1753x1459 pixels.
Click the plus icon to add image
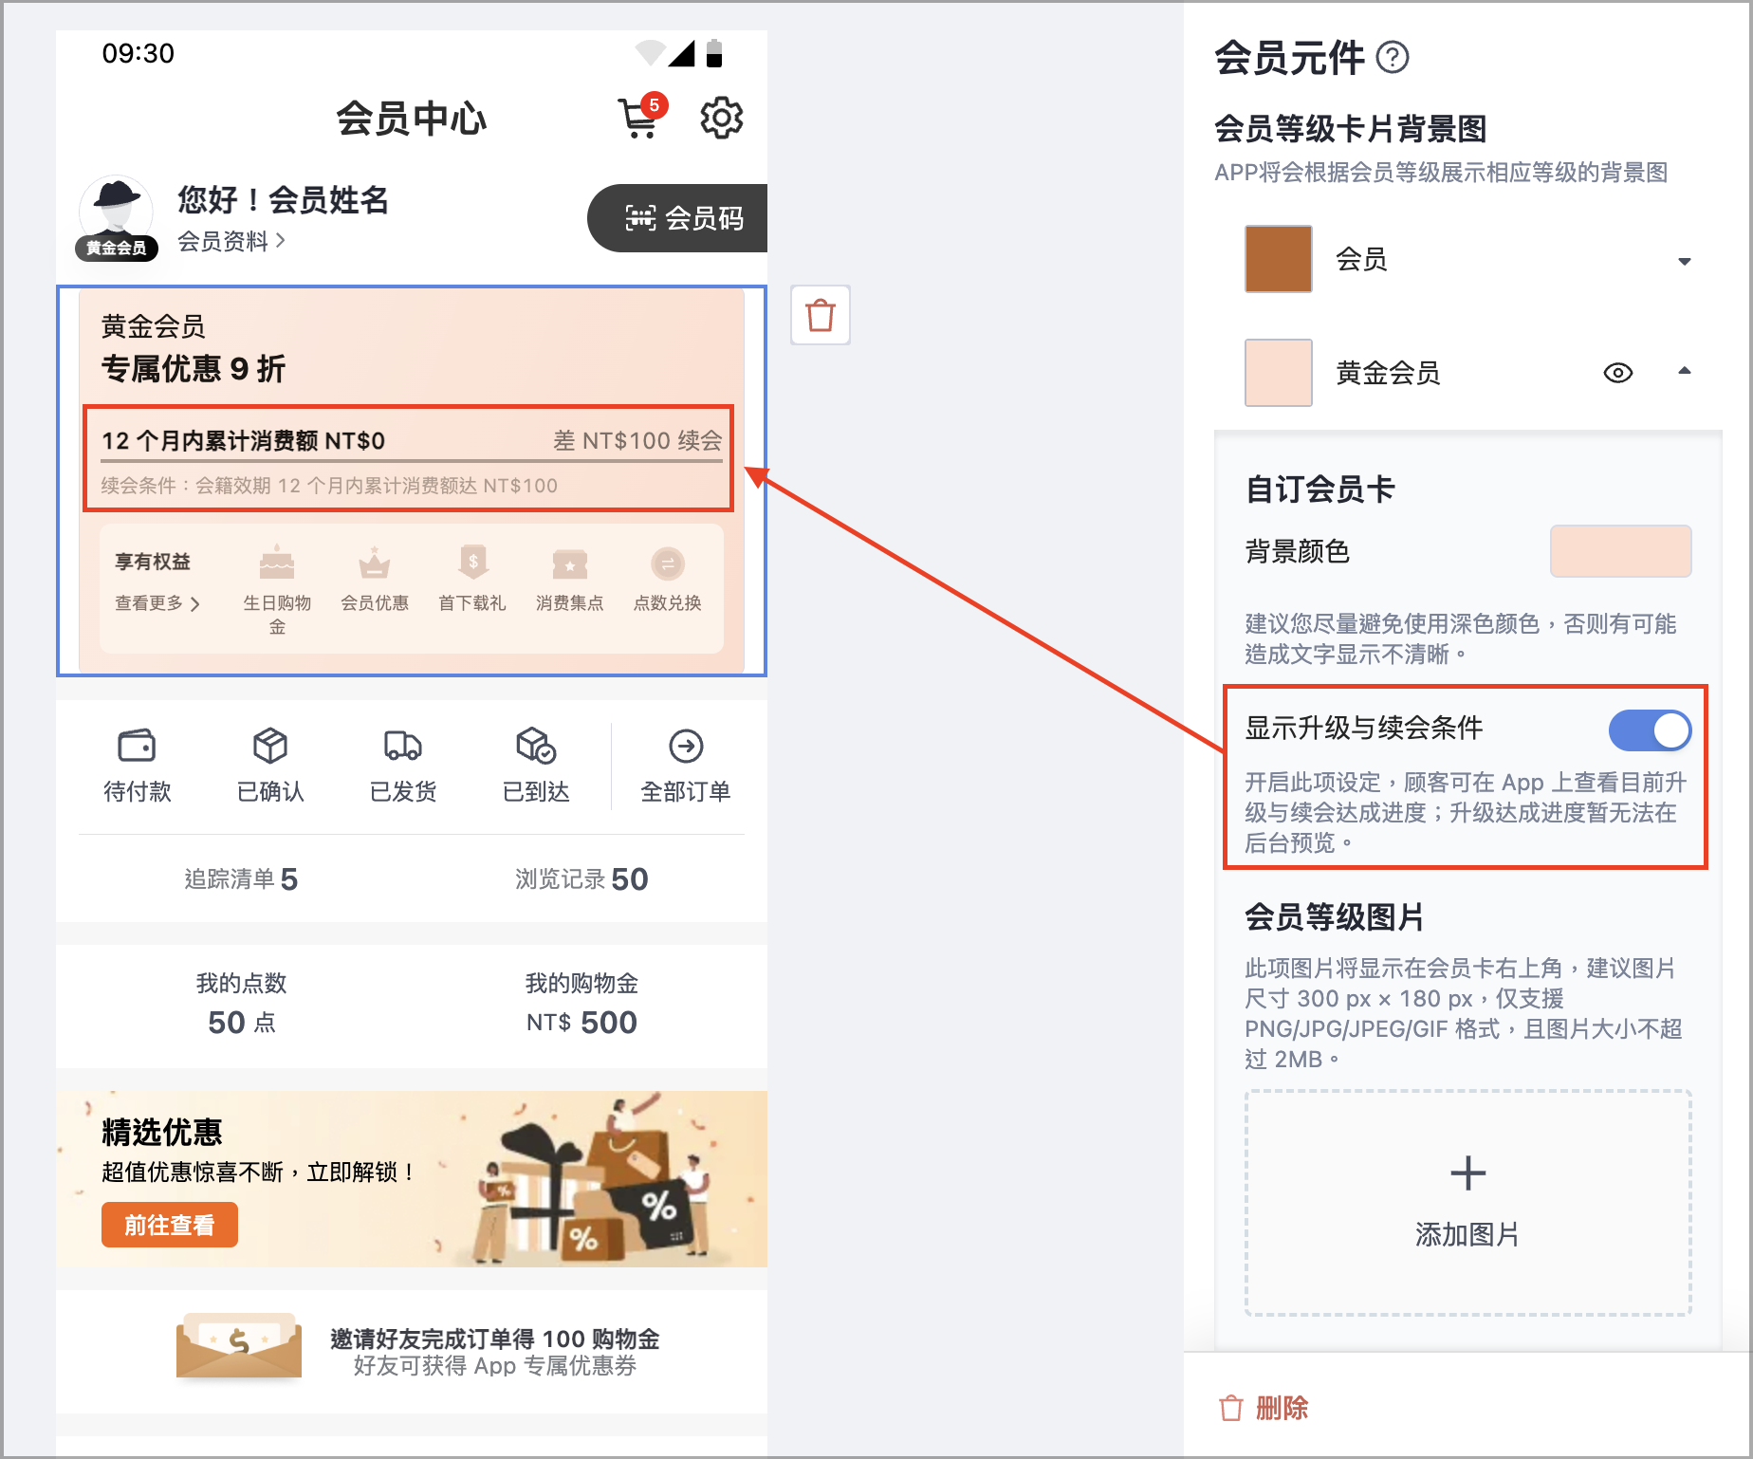coord(1468,1173)
